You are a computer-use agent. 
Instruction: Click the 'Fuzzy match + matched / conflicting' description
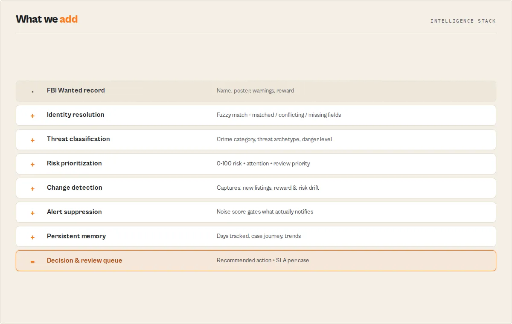coord(279,115)
